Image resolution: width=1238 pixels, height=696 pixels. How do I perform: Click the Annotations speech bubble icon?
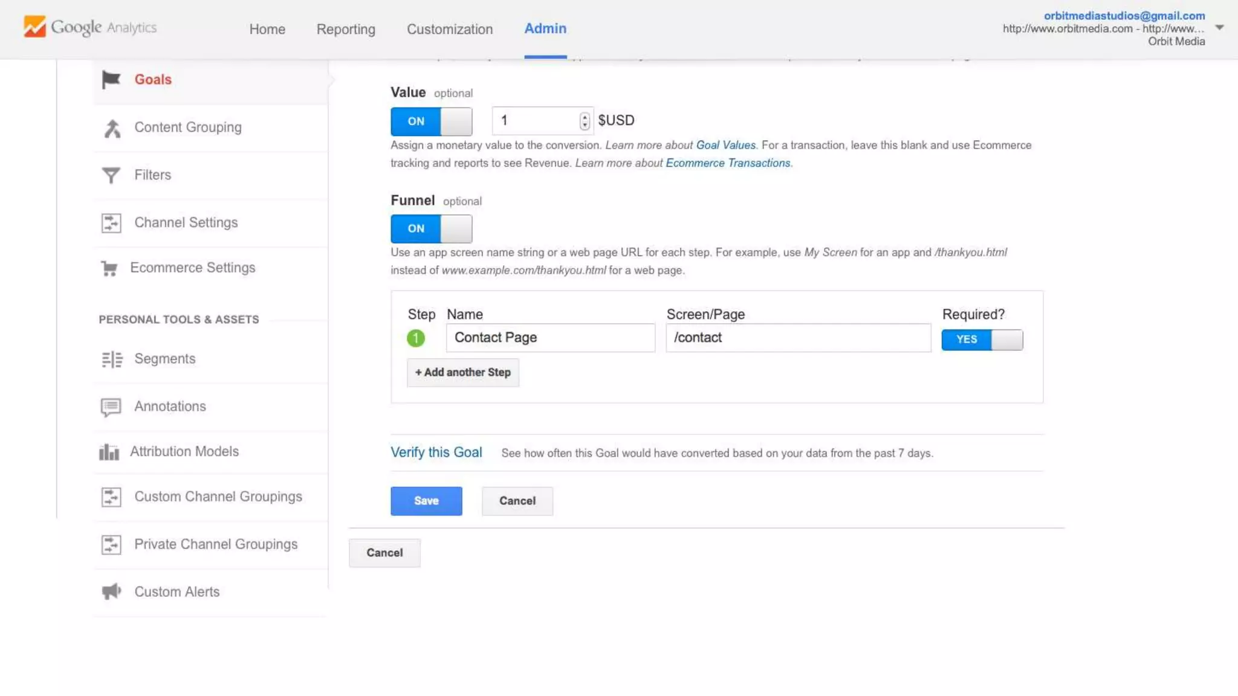click(x=111, y=407)
